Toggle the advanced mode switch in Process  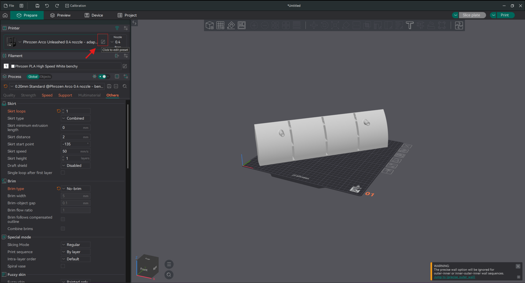tap(104, 77)
